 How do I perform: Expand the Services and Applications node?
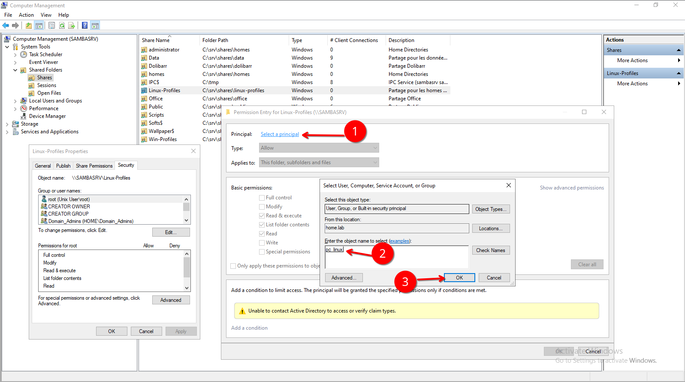point(7,132)
